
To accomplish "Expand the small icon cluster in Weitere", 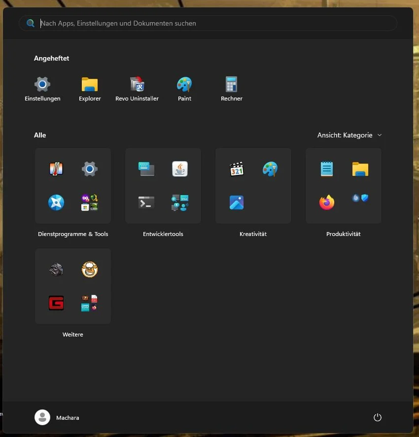I will [x=90, y=303].
